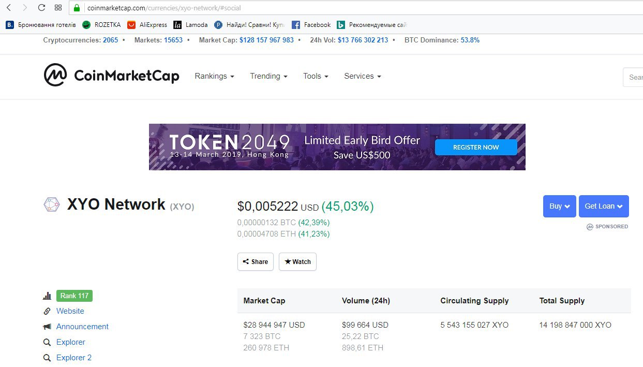643x367 pixels.
Task: Open the Explorer link
Action: tap(71, 342)
